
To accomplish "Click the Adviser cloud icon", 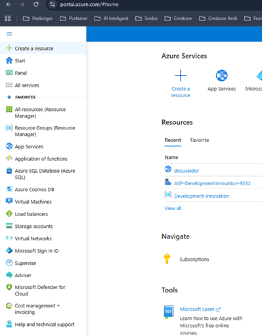I will click(x=9, y=275).
